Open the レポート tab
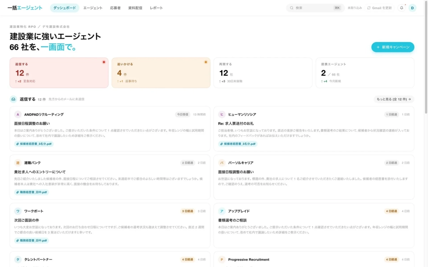This screenshot has width=428, height=267. click(x=156, y=8)
